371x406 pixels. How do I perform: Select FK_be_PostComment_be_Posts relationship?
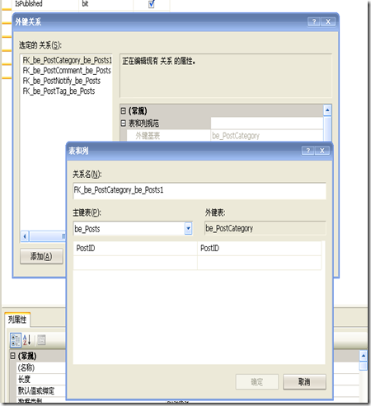click(67, 71)
